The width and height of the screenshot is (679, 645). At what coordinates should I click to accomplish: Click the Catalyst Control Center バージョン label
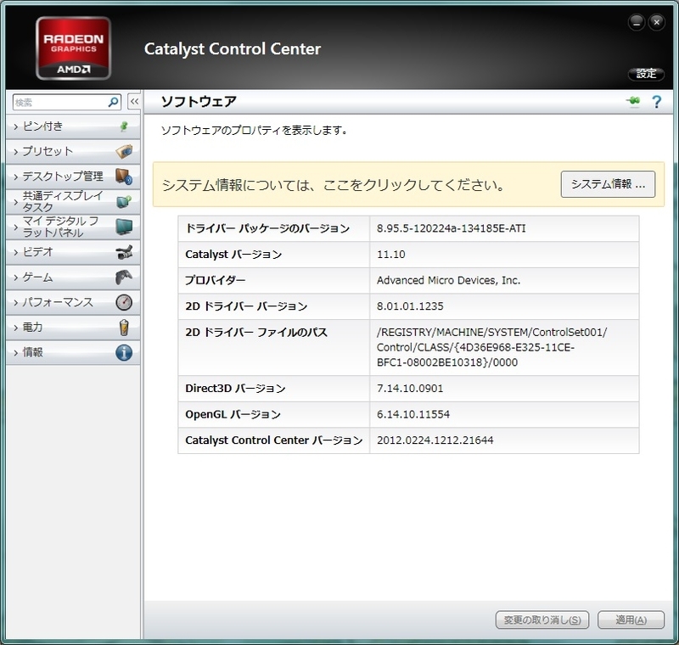(x=273, y=440)
